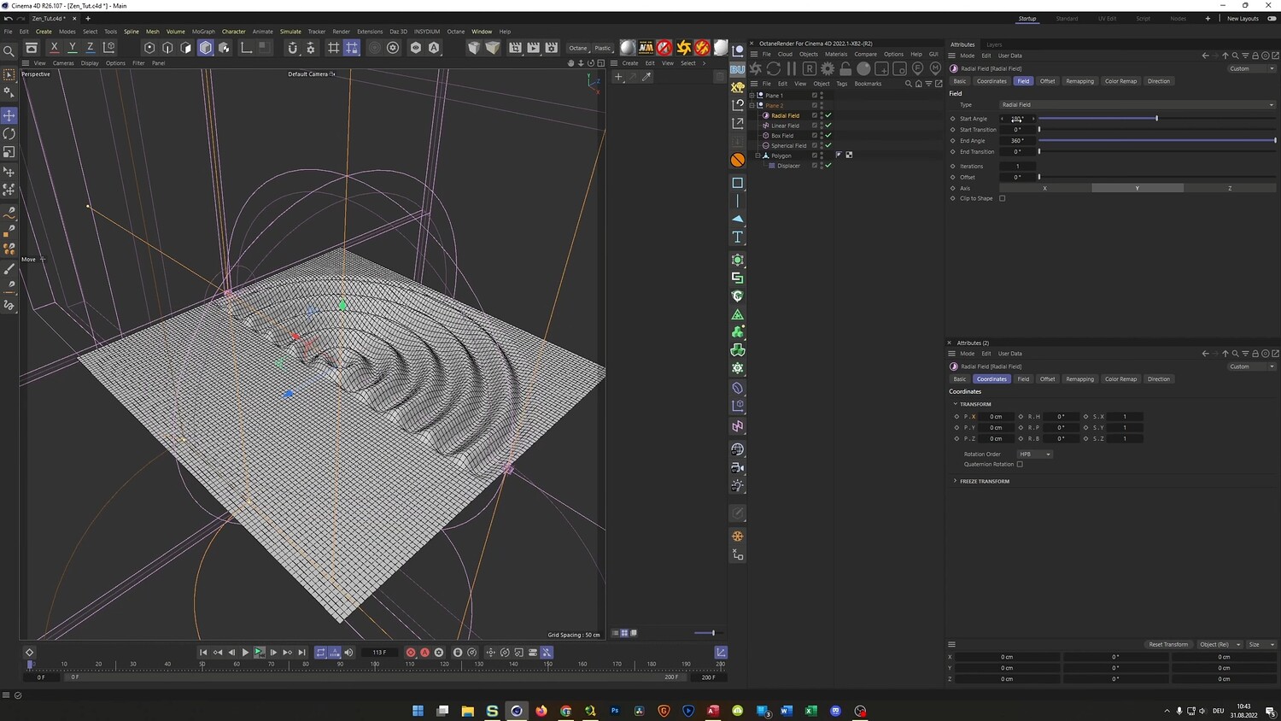This screenshot has width=1281, height=721.
Task: Click the Reset Transform button
Action: (x=1167, y=644)
